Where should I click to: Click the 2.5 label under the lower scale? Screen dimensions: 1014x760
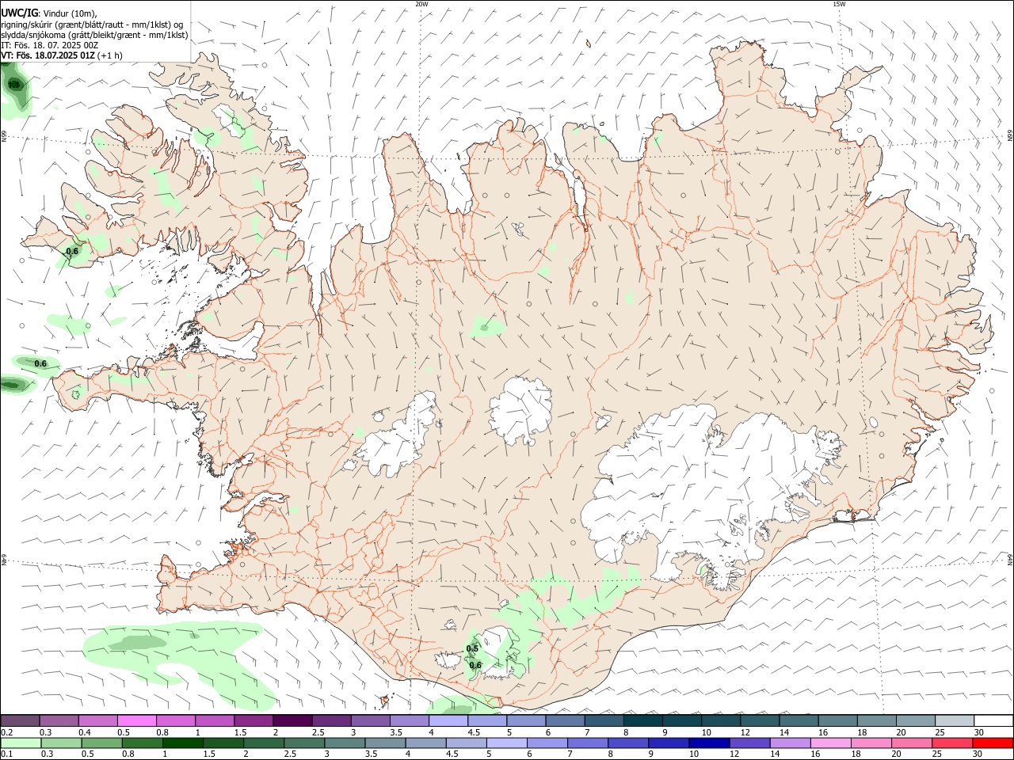[290, 754]
